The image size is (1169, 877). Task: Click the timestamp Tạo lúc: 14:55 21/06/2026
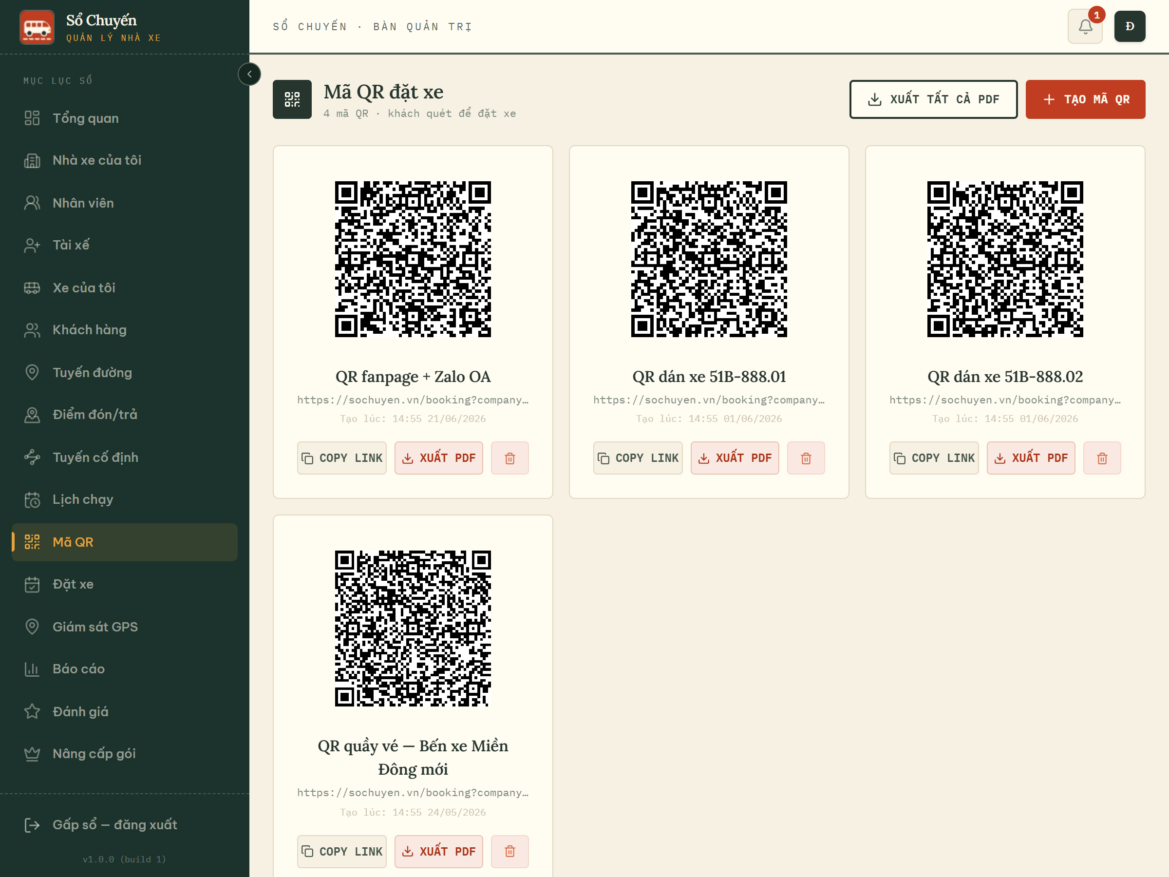[x=413, y=419]
